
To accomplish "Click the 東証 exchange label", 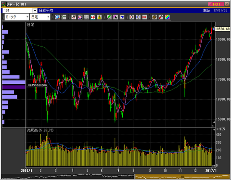I will tap(206, 11).
